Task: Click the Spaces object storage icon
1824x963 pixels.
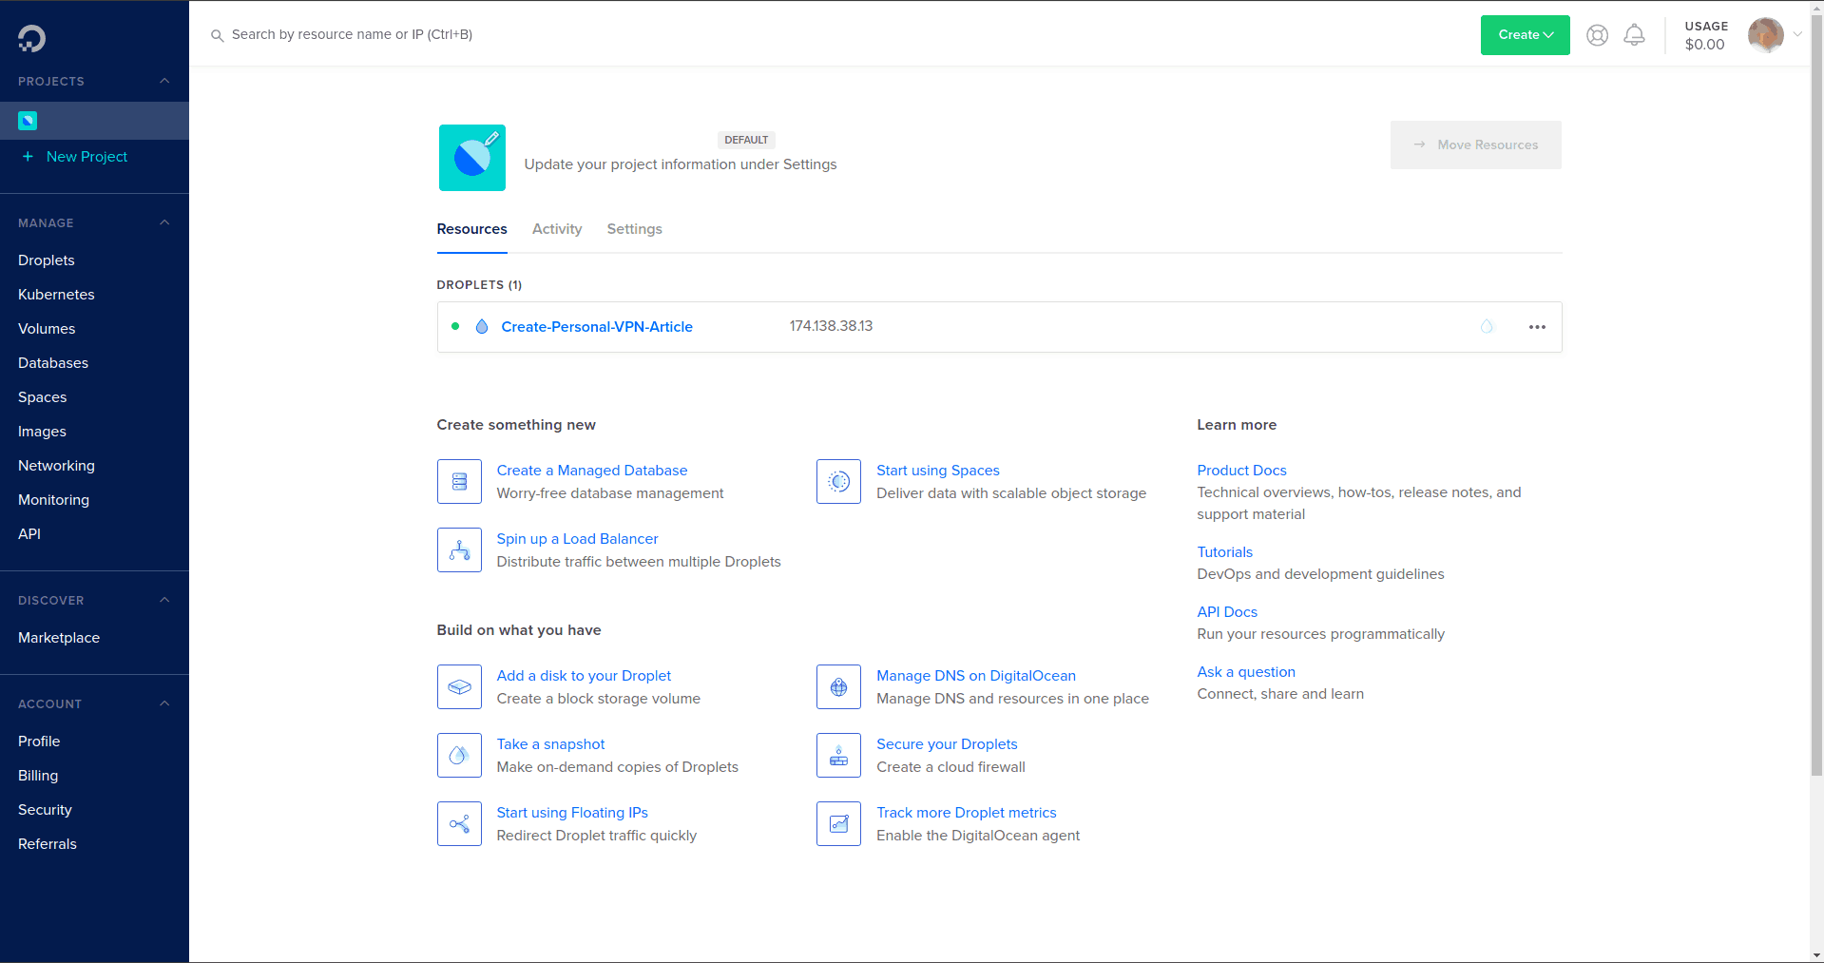Action: (838, 482)
